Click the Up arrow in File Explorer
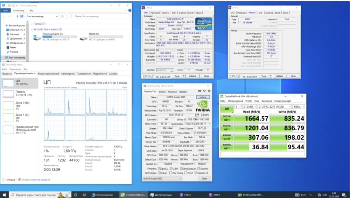The width and height of the screenshot is (350, 198). (x=17, y=16)
